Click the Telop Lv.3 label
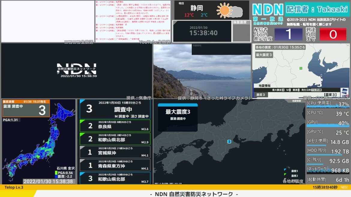The height and width of the screenshot is (197, 351). [x=14, y=187]
